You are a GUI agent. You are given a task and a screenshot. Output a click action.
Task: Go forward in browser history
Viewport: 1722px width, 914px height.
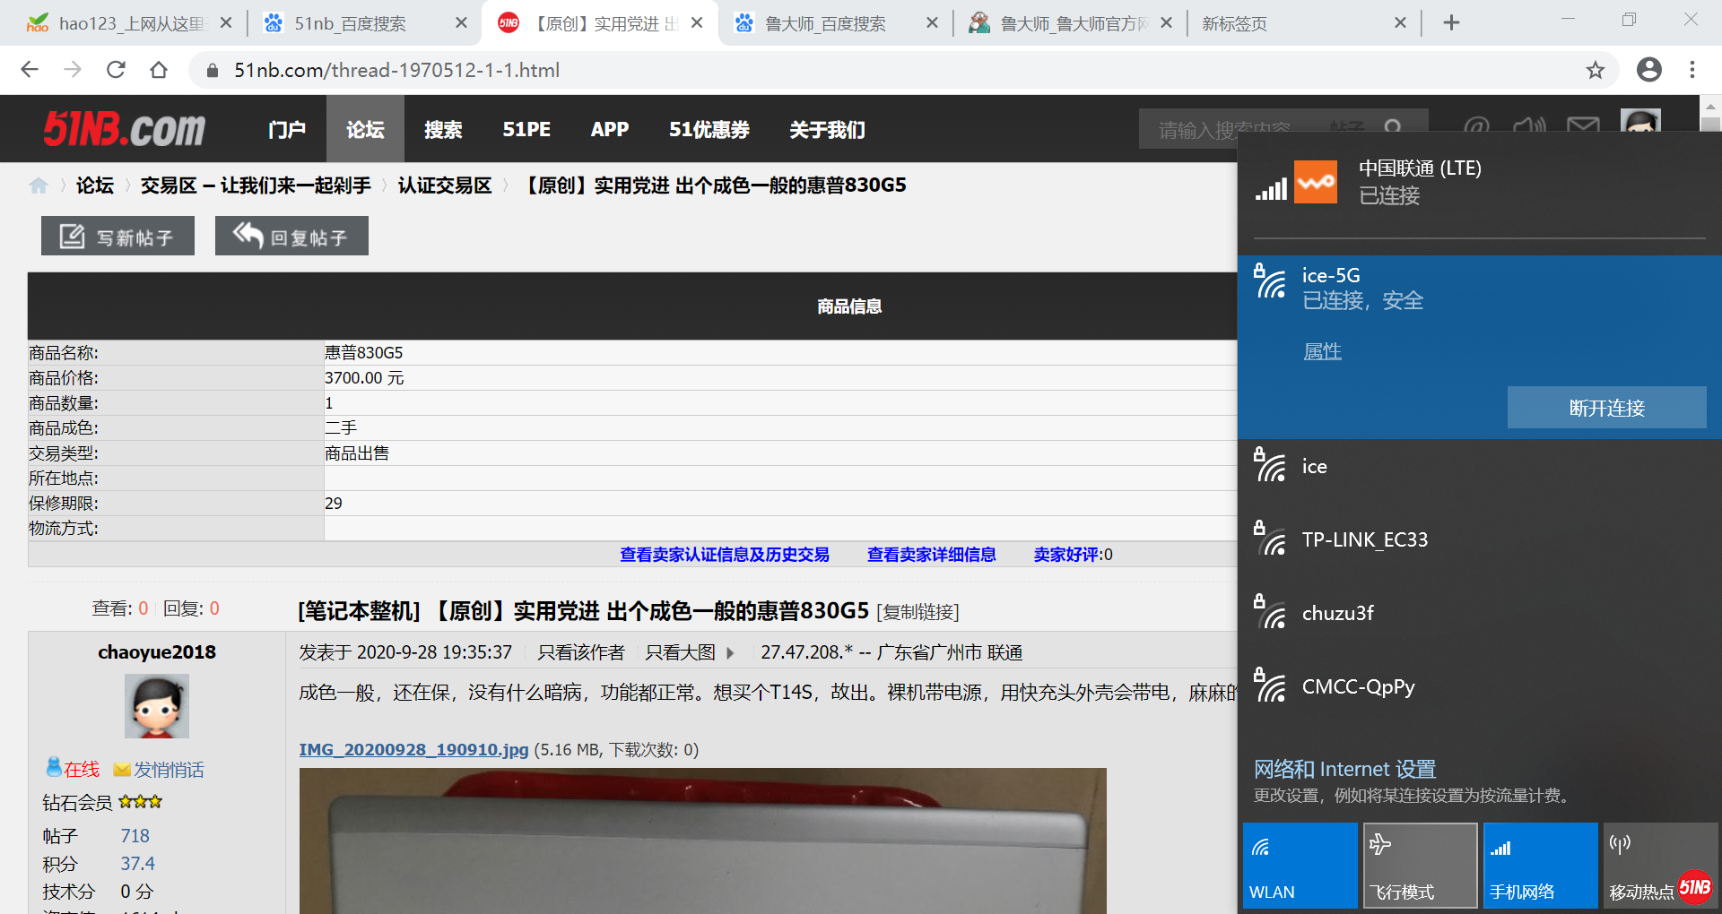[x=73, y=70]
